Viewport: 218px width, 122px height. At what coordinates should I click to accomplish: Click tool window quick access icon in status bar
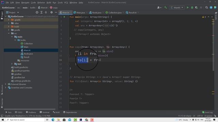(2, 116)
